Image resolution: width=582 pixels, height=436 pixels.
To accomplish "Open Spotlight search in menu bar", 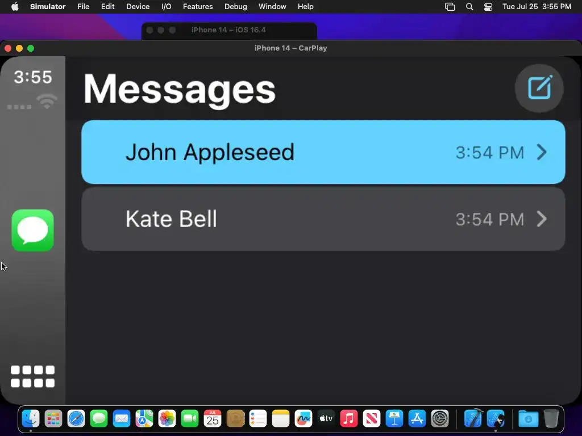I will coord(469,7).
